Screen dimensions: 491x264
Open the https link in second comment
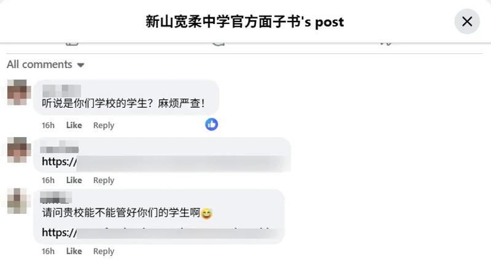163,162
